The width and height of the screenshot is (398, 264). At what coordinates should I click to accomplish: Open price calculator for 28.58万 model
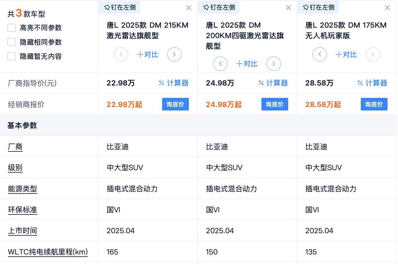tap(372, 83)
